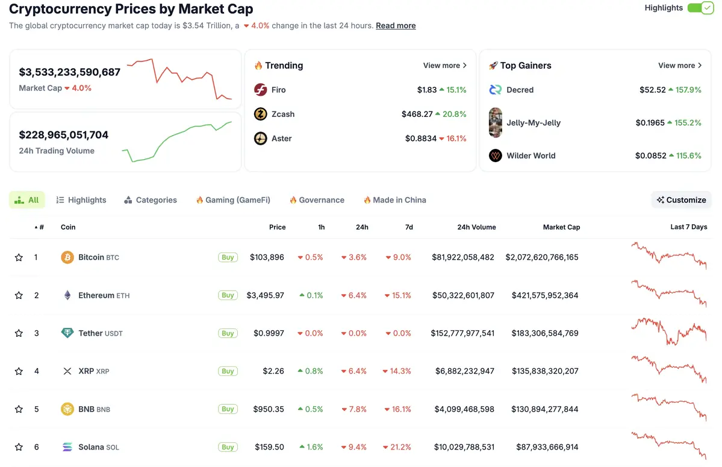Click the Bitcoin coin icon
The image size is (722, 467).
pos(67,257)
